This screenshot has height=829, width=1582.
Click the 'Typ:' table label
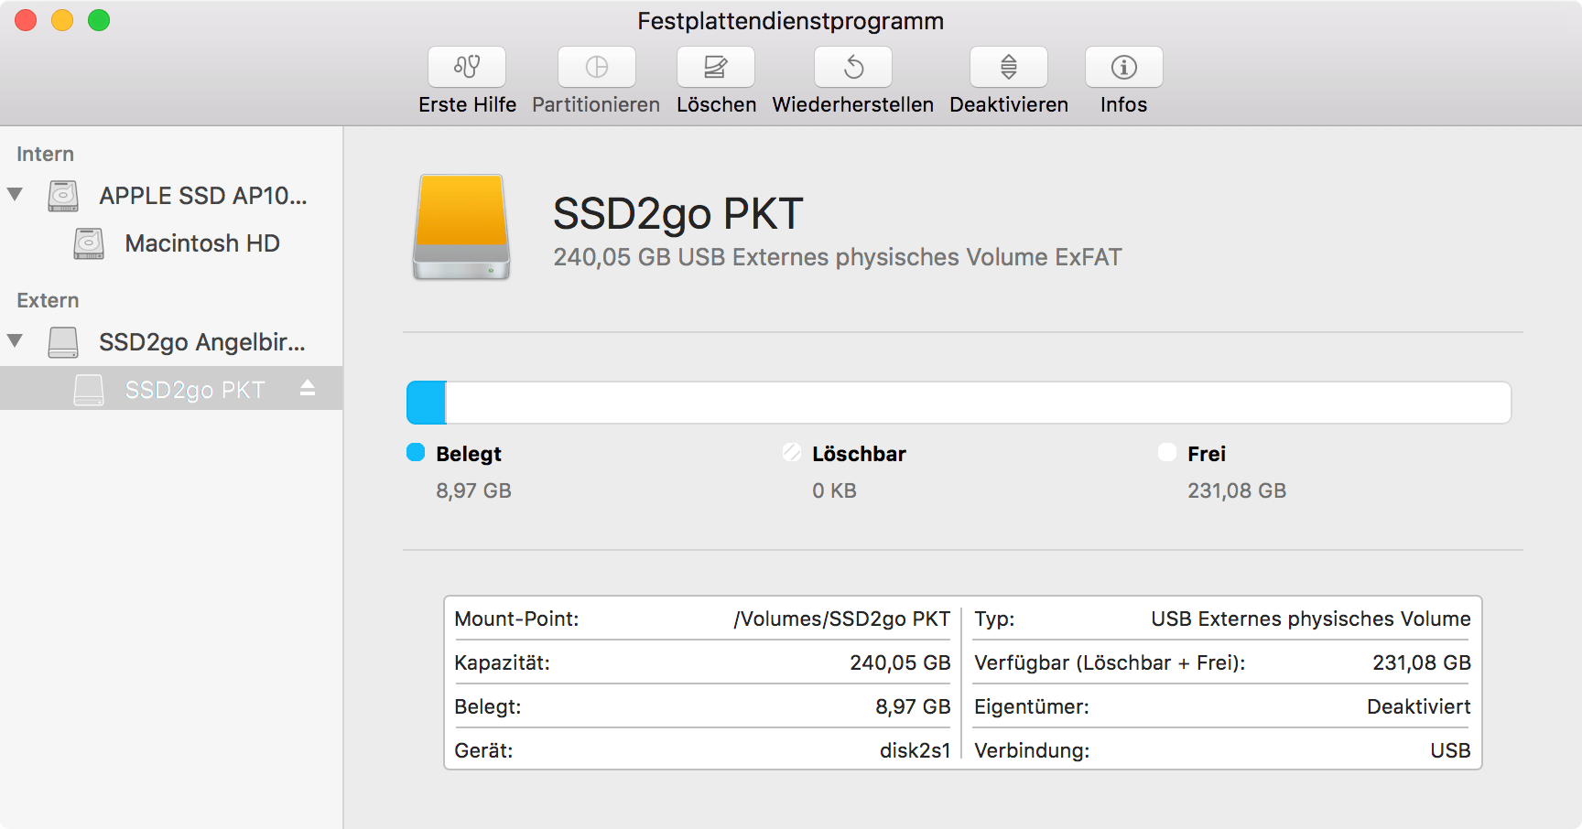[994, 619]
